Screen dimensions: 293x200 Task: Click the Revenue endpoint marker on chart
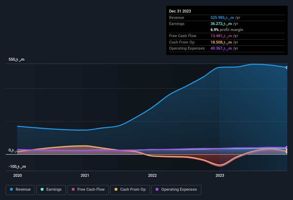[287, 67]
